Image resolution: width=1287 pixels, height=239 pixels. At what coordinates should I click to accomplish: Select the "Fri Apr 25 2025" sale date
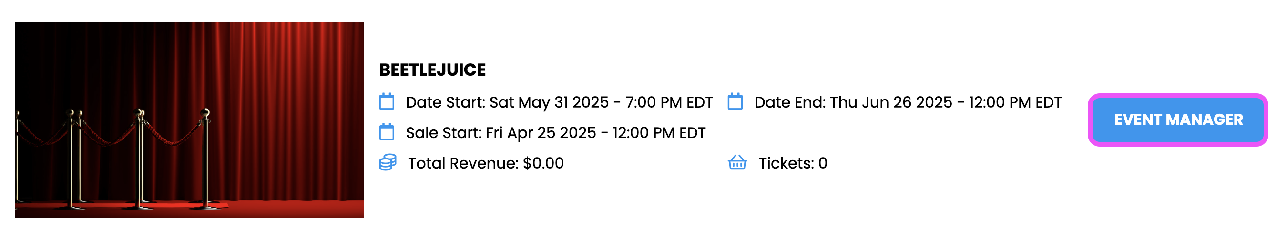[541, 133]
